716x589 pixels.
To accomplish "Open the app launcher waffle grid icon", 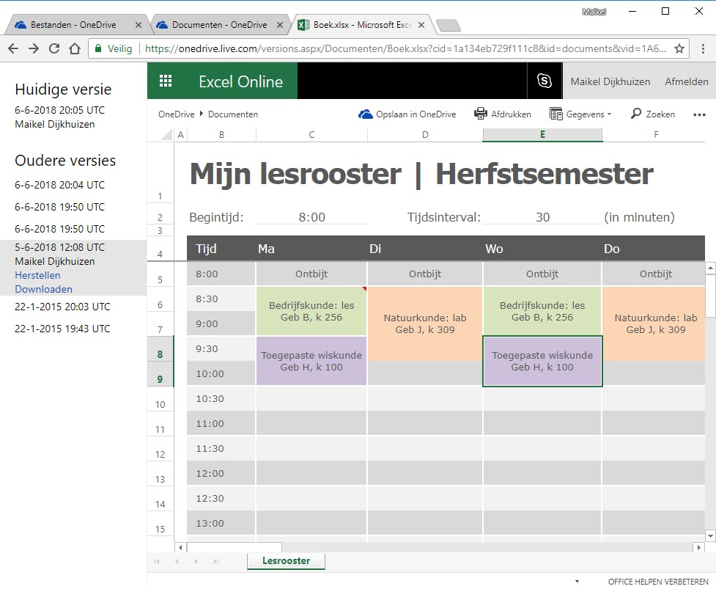I will [166, 81].
